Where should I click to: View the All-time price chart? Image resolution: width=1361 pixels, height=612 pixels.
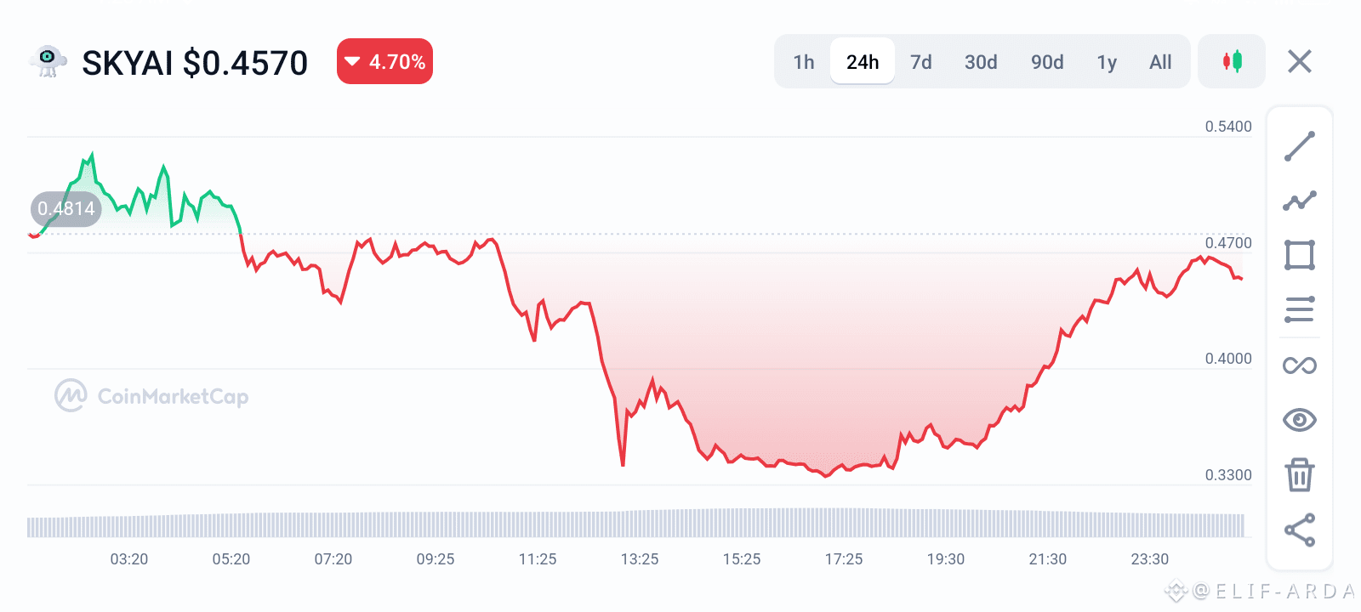[1160, 62]
